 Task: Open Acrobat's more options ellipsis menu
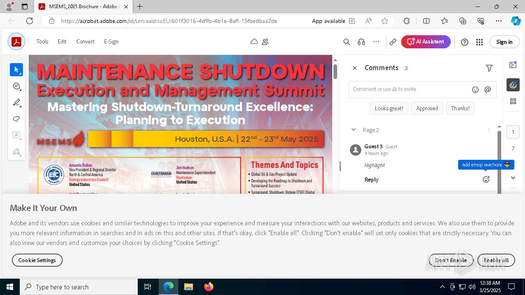coord(376,41)
